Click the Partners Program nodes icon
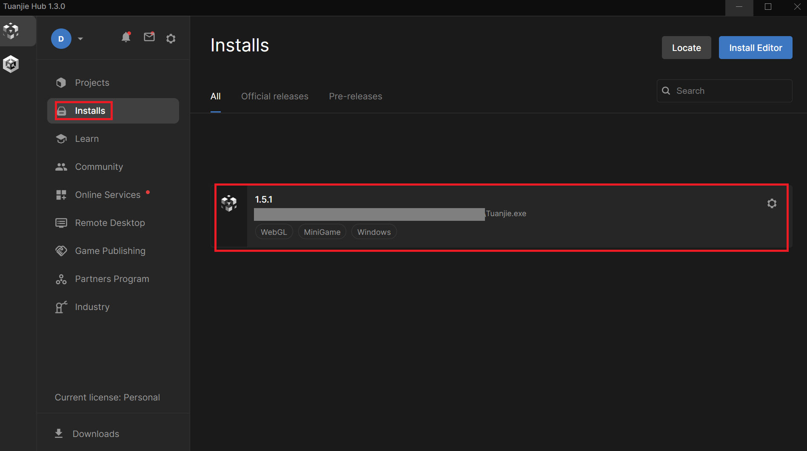This screenshot has height=451, width=807. [61, 279]
